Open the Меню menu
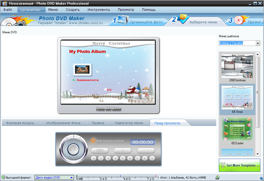The height and width of the screenshot is (181, 264). (53, 10)
